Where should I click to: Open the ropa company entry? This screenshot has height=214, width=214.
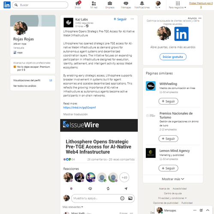click(18, 53)
